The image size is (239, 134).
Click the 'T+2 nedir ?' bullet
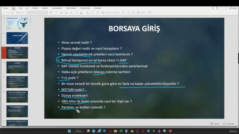coord(70,78)
